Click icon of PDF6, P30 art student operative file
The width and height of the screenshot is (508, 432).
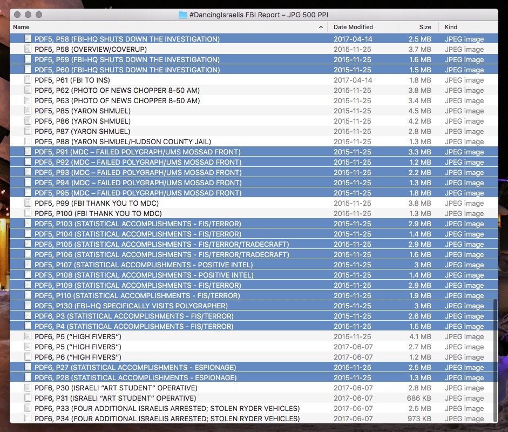pyautogui.click(x=28, y=388)
